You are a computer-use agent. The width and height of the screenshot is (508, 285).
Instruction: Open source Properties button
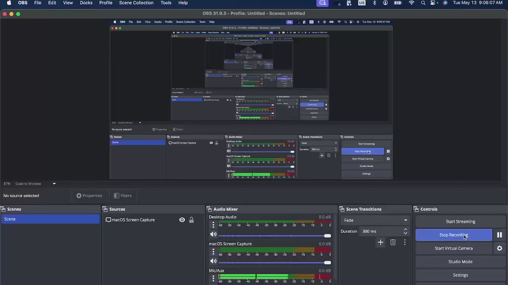[x=89, y=196]
